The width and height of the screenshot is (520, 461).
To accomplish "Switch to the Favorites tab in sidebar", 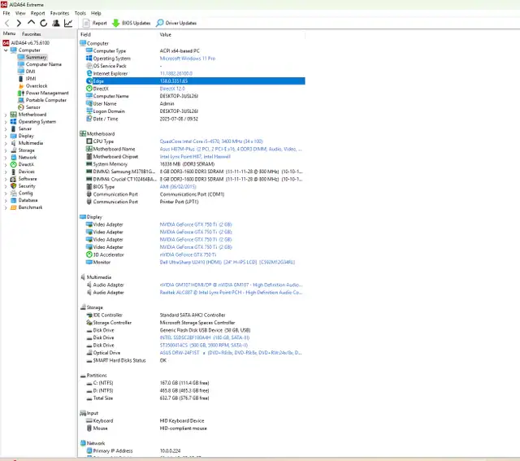I will (x=32, y=34).
